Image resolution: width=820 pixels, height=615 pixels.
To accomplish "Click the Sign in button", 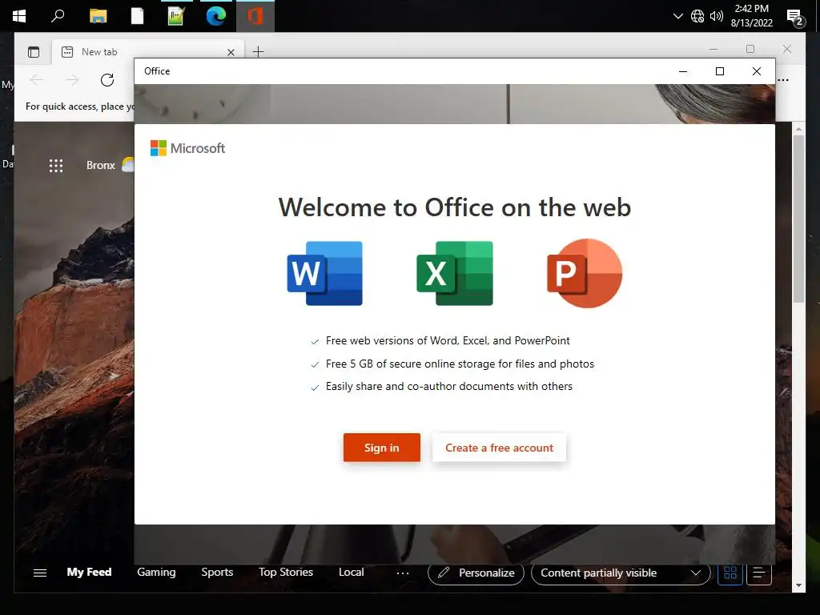I will pyautogui.click(x=382, y=448).
